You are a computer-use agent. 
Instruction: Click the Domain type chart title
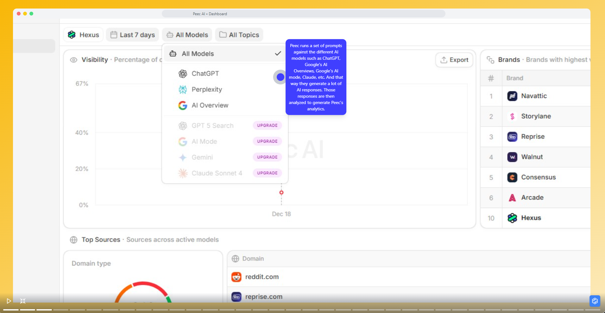click(91, 263)
